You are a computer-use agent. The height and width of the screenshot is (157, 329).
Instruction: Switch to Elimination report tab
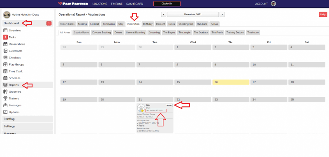(x=109, y=24)
